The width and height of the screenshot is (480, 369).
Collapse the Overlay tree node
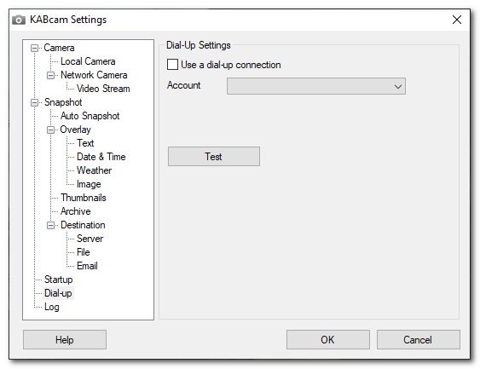[50, 130]
